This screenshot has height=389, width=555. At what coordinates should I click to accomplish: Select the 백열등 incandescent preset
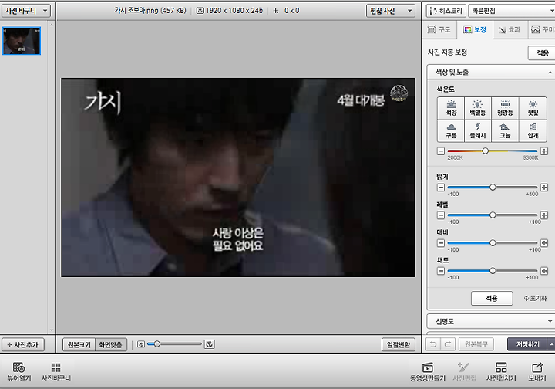coord(478,108)
